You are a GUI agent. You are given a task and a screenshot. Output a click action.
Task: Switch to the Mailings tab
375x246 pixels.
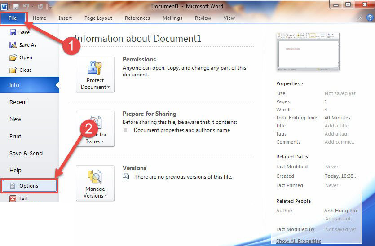click(172, 18)
